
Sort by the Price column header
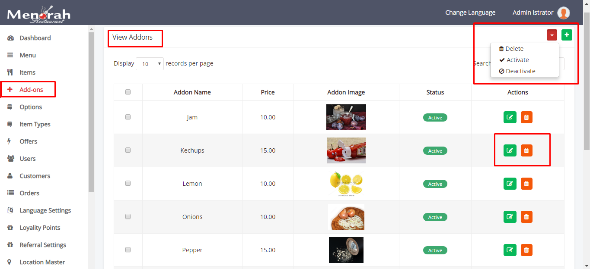tap(268, 92)
